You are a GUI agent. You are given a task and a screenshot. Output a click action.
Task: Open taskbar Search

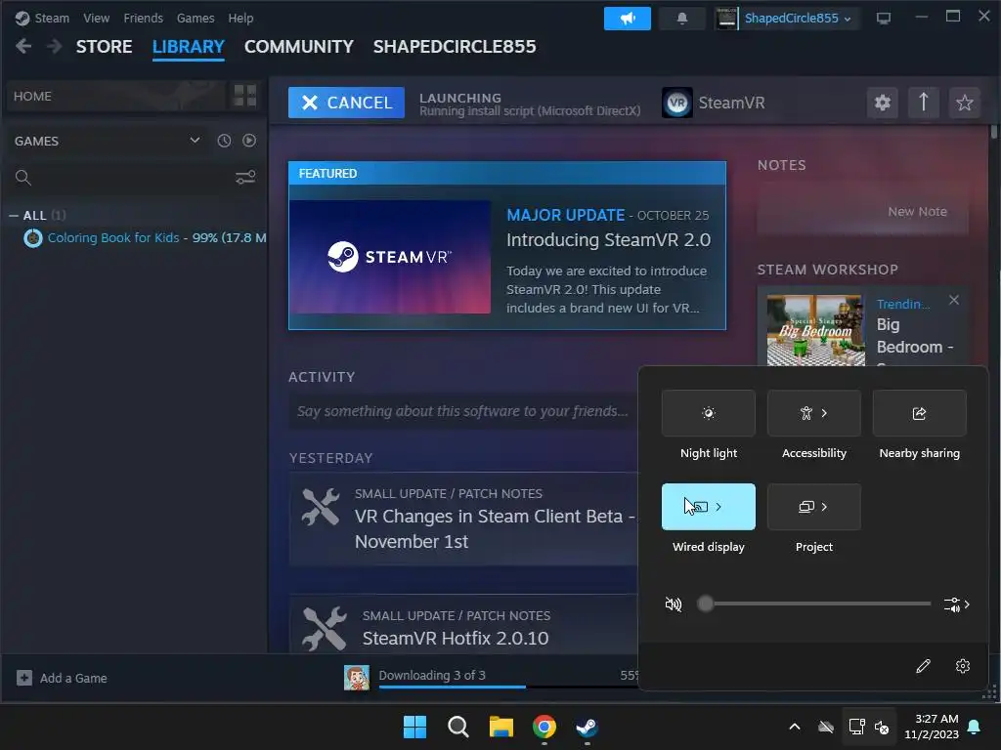coord(458,727)
